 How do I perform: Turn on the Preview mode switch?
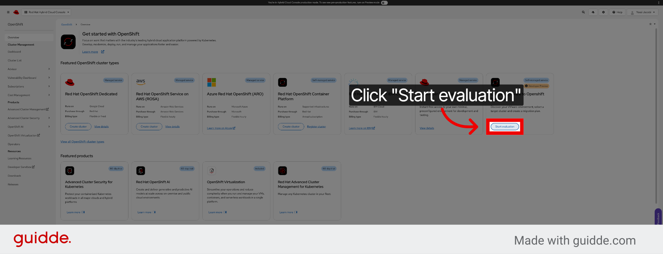(x=384, y=3)
